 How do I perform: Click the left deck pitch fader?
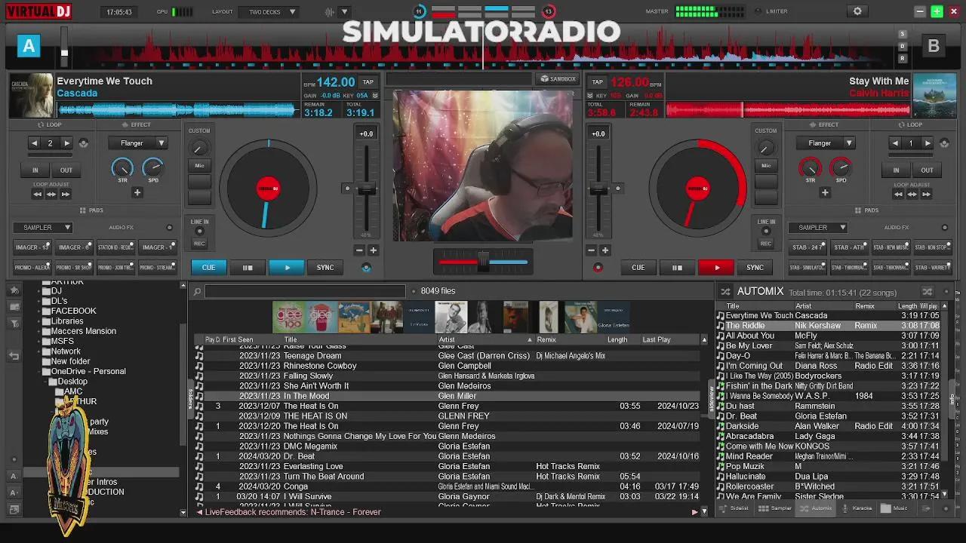(x=366, y=189)
